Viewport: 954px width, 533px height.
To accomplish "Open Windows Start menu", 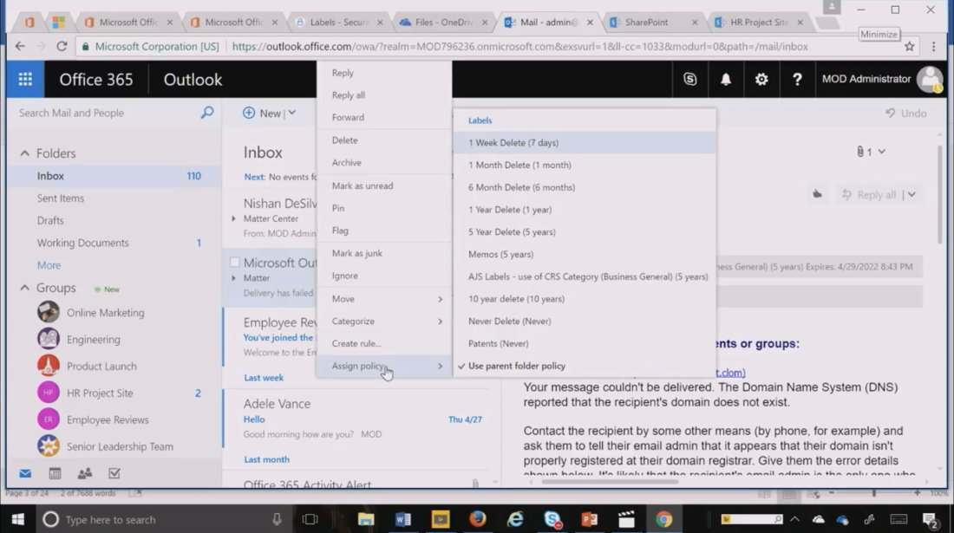I will [x=17, y=519].
